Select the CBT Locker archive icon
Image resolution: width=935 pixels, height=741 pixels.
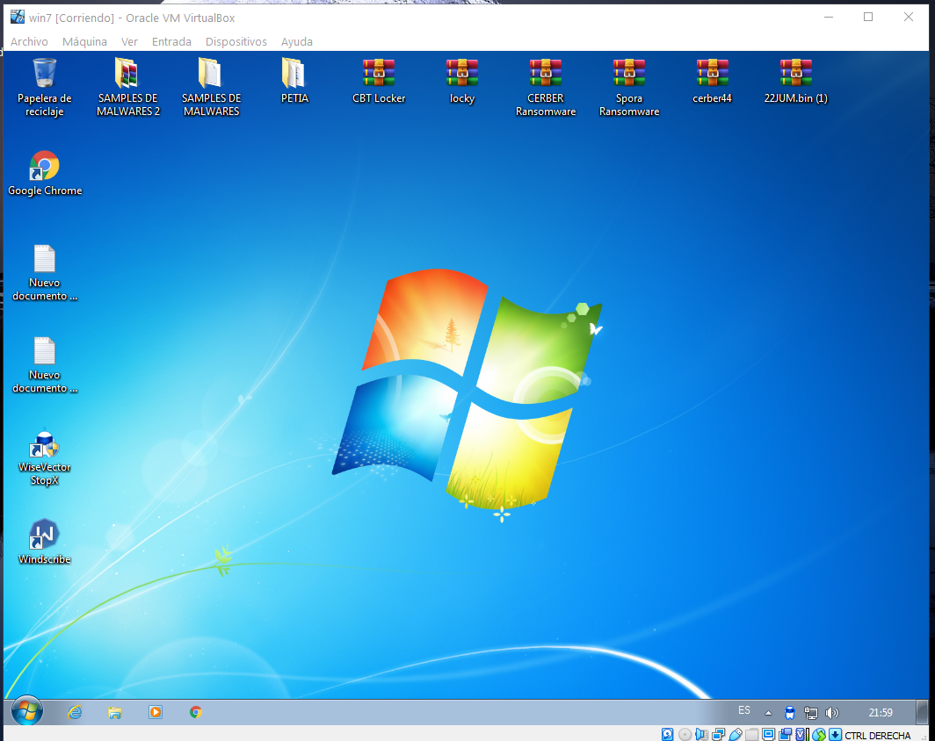click(x=379, y=74)
